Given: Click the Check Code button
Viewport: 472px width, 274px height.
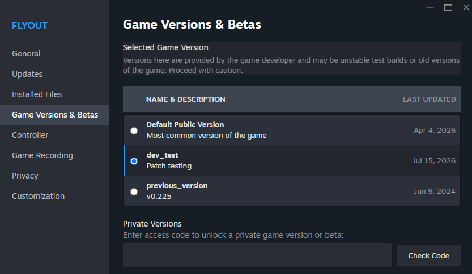Looking at the screenshot, I should point(428,255).
